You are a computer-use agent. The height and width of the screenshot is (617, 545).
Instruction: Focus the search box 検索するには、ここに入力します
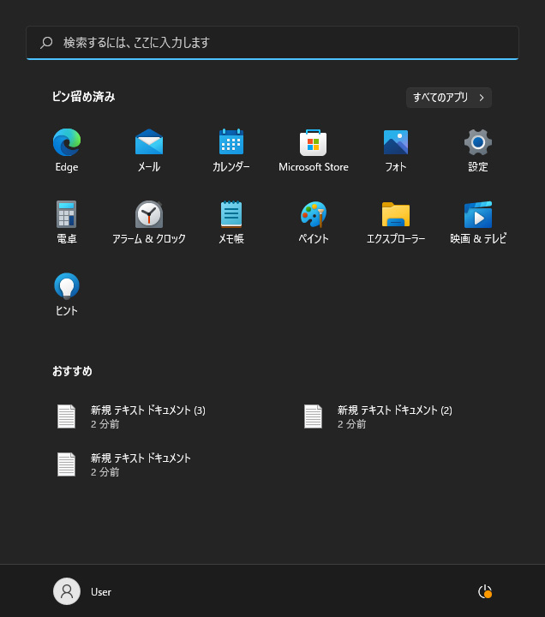point(272,43)
